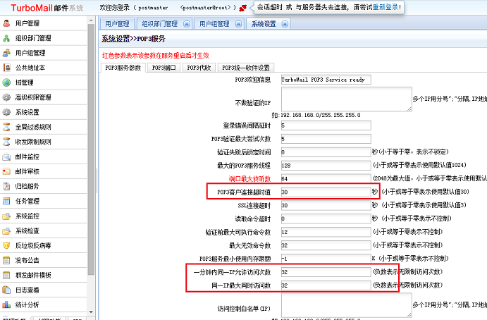
Task: Click the 读取命令超时 input field
Action: (326, 219)
